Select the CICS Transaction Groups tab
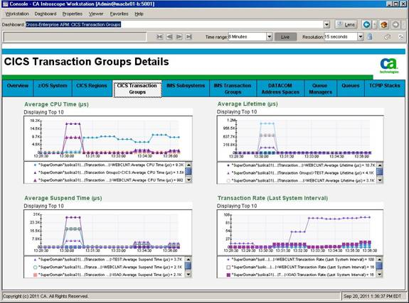 click(x=137, y=89)
